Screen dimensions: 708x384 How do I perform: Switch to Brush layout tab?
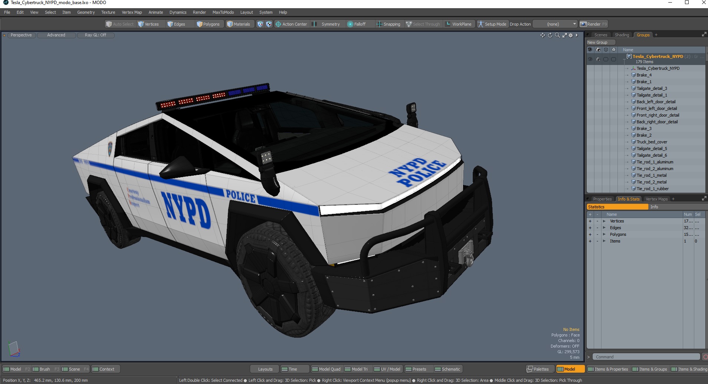click(x=42, y=369)
